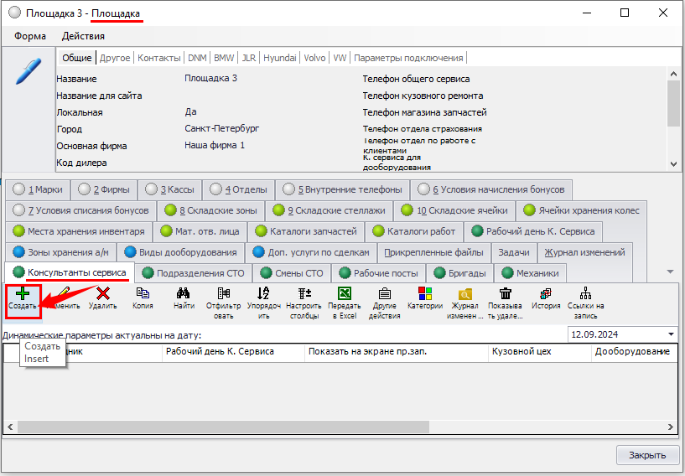685x476 pixels.
Task: Click the green plus Создать icon
Action: pyautogui.click(x=23, y=293)
